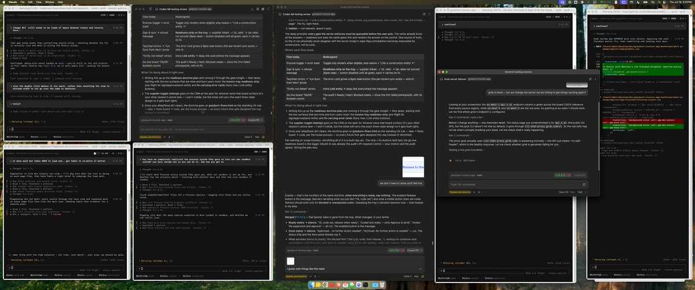Open the 'Release to the' image thumbnail
695x290 pixels.
413,167
